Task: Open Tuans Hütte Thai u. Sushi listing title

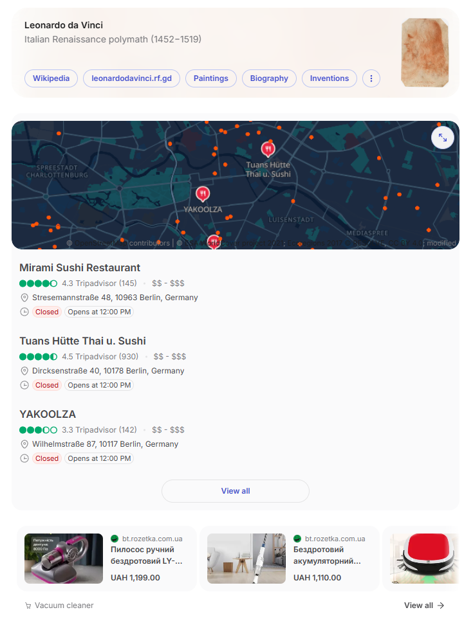Action: (x=82, y=341)
